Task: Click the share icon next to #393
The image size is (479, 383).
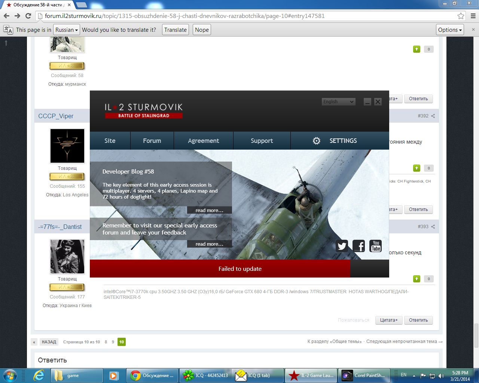Action: tap(433, 227)
